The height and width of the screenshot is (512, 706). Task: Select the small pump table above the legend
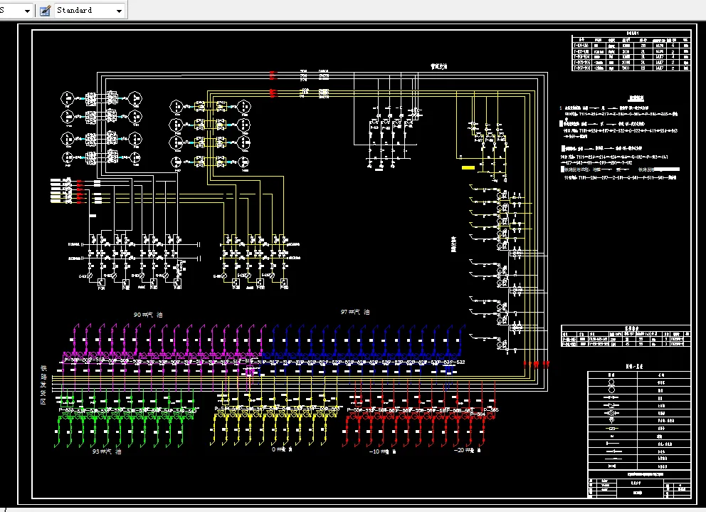[626, 338]
